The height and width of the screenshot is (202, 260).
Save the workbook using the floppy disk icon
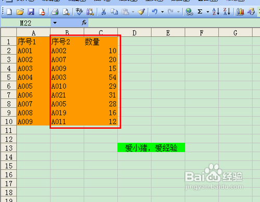click(x=31, y=12)
